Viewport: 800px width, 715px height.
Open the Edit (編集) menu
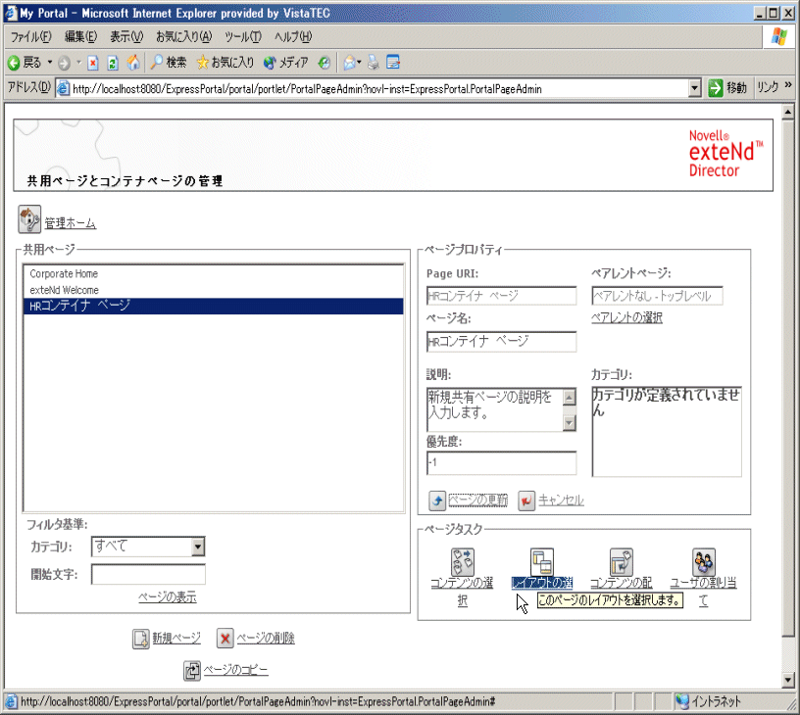tap(80, 36)
